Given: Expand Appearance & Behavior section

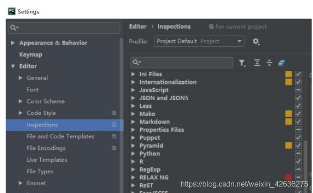Looking at the screenshot, I should click(13, 43).
